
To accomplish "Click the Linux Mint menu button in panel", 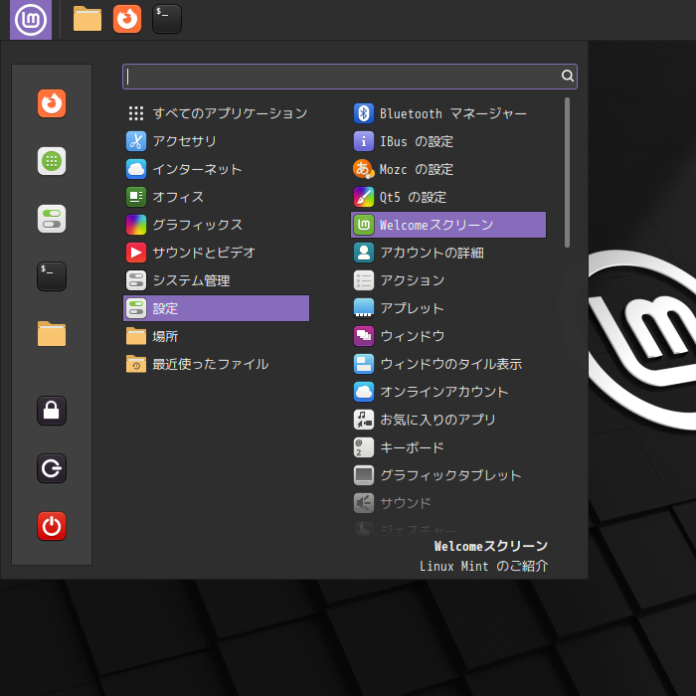I will tap(31, 20).
